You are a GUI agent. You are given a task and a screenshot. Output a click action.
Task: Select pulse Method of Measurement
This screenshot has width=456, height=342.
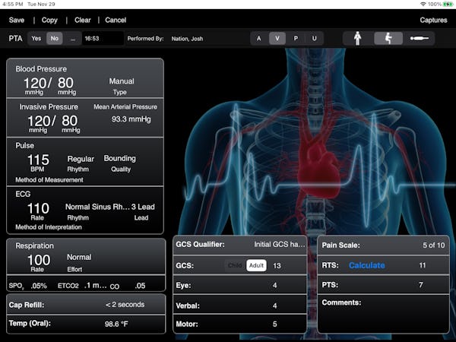tap(49, 180)
